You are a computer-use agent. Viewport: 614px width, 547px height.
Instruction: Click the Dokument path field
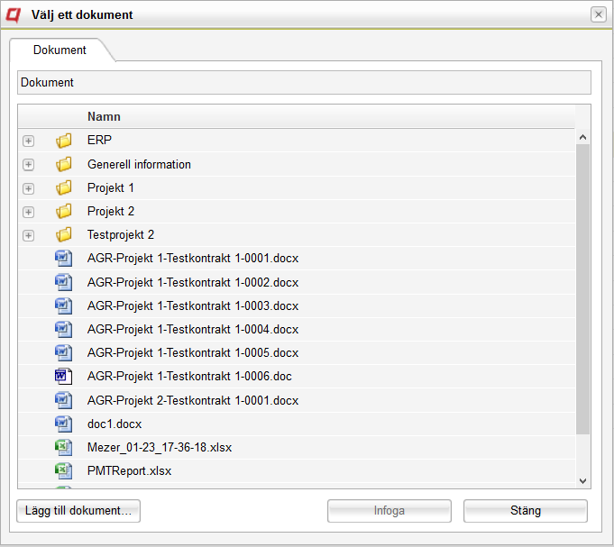point(304,83)
